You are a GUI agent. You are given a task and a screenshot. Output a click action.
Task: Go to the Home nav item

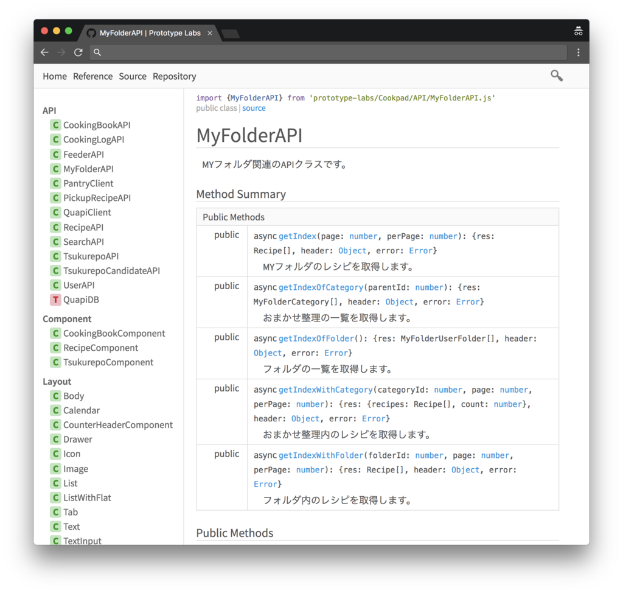tap(55, 76)
